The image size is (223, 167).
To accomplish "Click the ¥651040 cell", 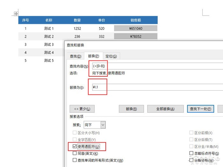I will (136, 28).
